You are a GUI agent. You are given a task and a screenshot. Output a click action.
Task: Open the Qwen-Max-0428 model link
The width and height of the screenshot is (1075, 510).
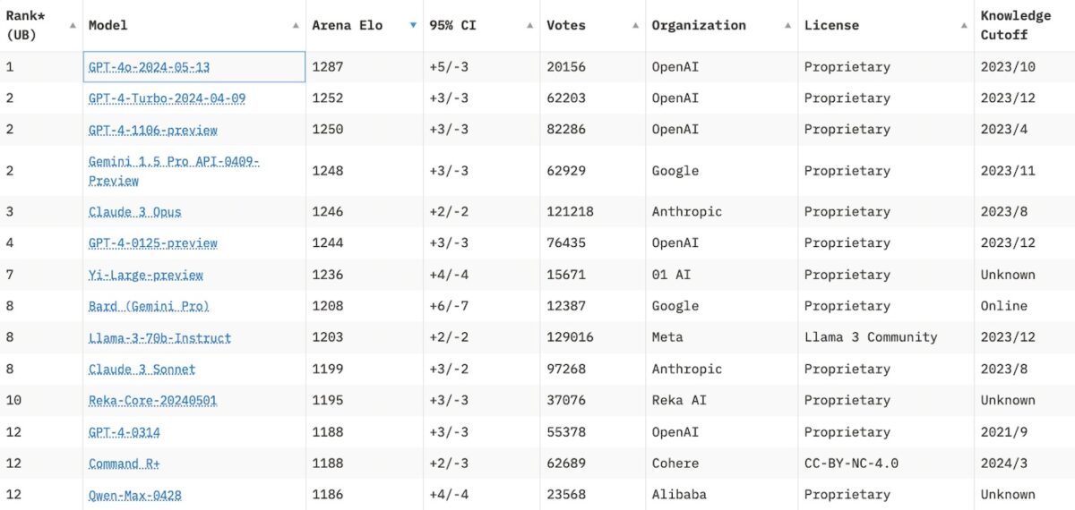pos(134,495)
